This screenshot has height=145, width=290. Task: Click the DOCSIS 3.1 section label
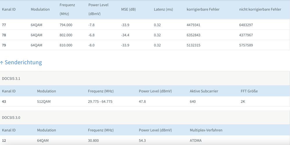coord(11,78)
